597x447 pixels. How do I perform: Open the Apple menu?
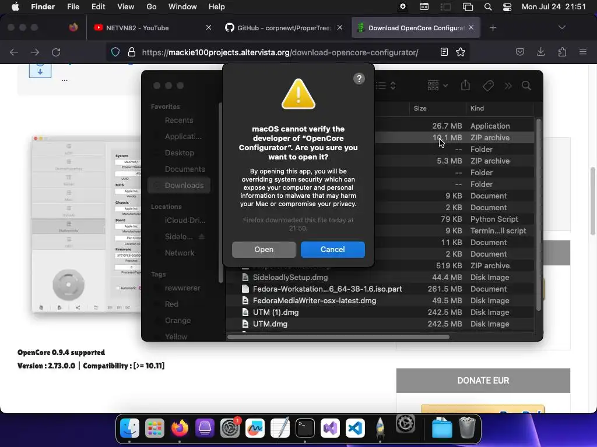(15, 7)
